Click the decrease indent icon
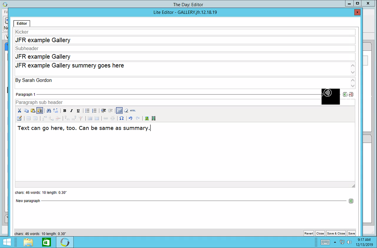The height and width of the screenshot is (248, 377). pos(110,111)
